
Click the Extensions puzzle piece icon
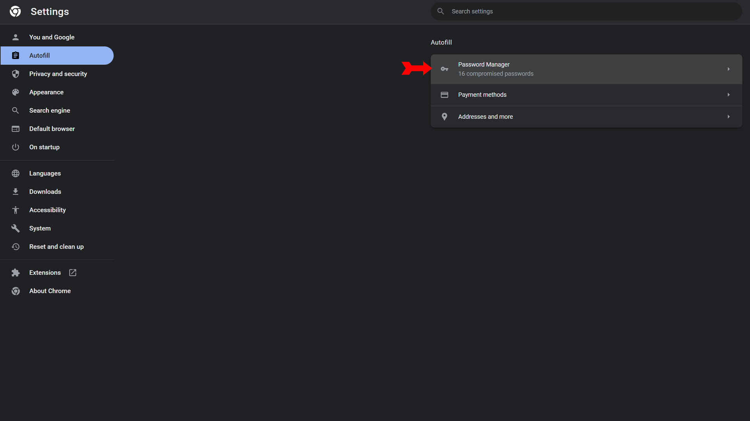(16, 272)
